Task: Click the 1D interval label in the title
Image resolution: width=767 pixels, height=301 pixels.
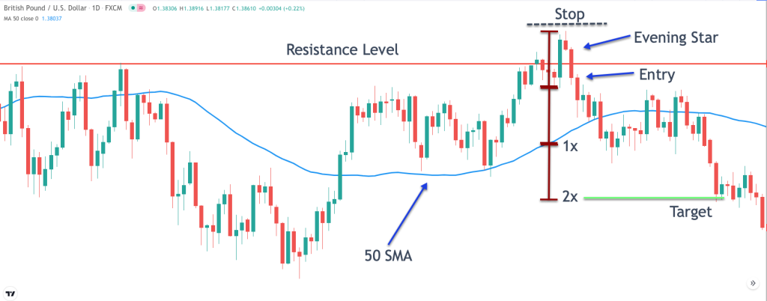Action: click(97, 7)
